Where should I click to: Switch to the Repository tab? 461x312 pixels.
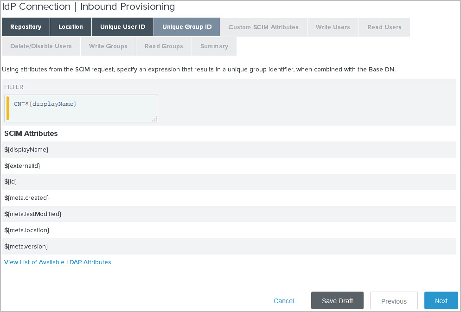(x=26, y=26)
